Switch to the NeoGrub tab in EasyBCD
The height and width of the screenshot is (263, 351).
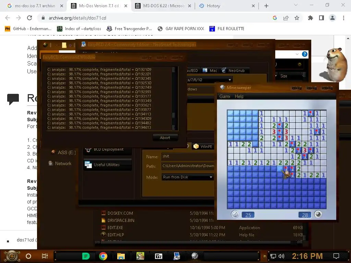(x=234, y=71)
